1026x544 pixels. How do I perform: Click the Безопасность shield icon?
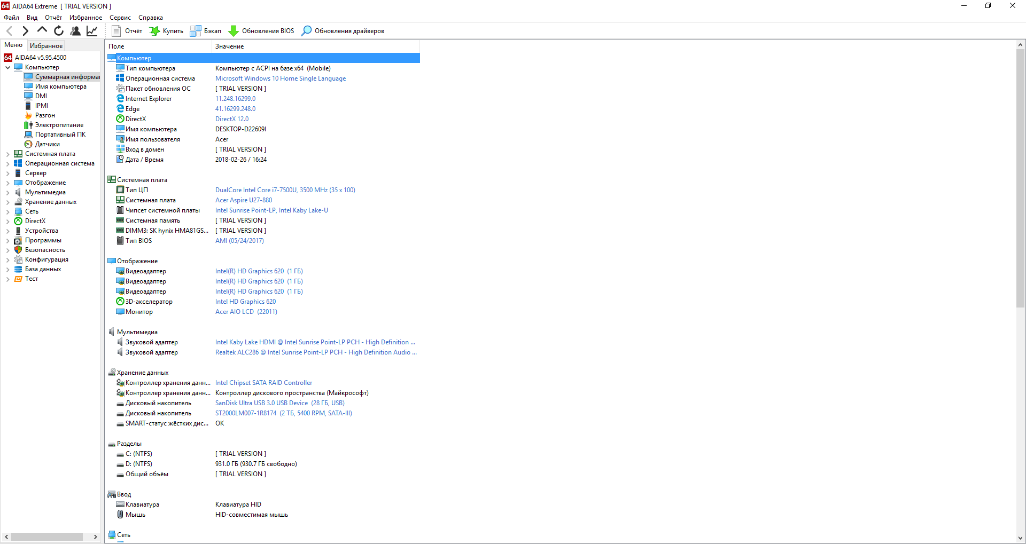[x=18, y=250]
